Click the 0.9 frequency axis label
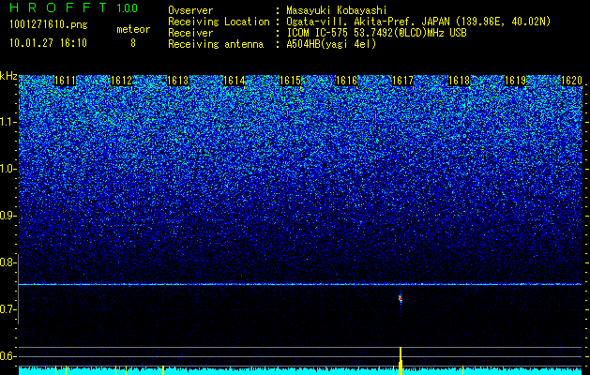Viewport: 590px width, 375px height. 8,216
